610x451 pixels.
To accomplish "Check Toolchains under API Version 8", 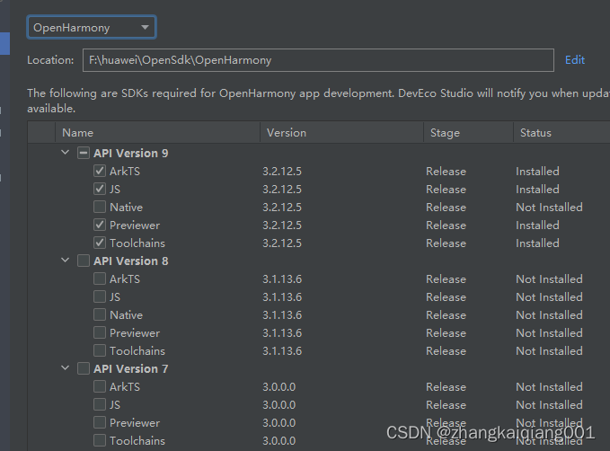I will coord(100,350).
